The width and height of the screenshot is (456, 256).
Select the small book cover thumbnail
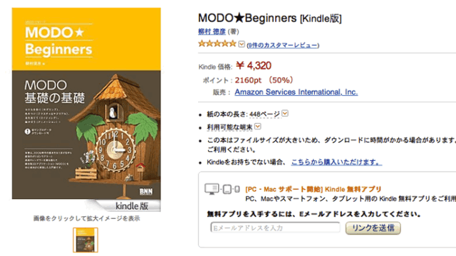click(x=85, y=240)
